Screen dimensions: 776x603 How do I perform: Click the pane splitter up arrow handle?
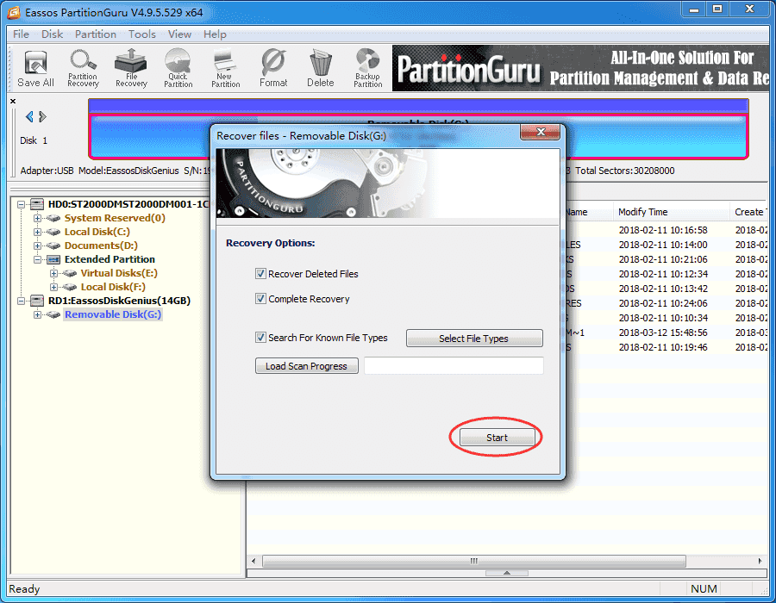click(x=507, y=573)
